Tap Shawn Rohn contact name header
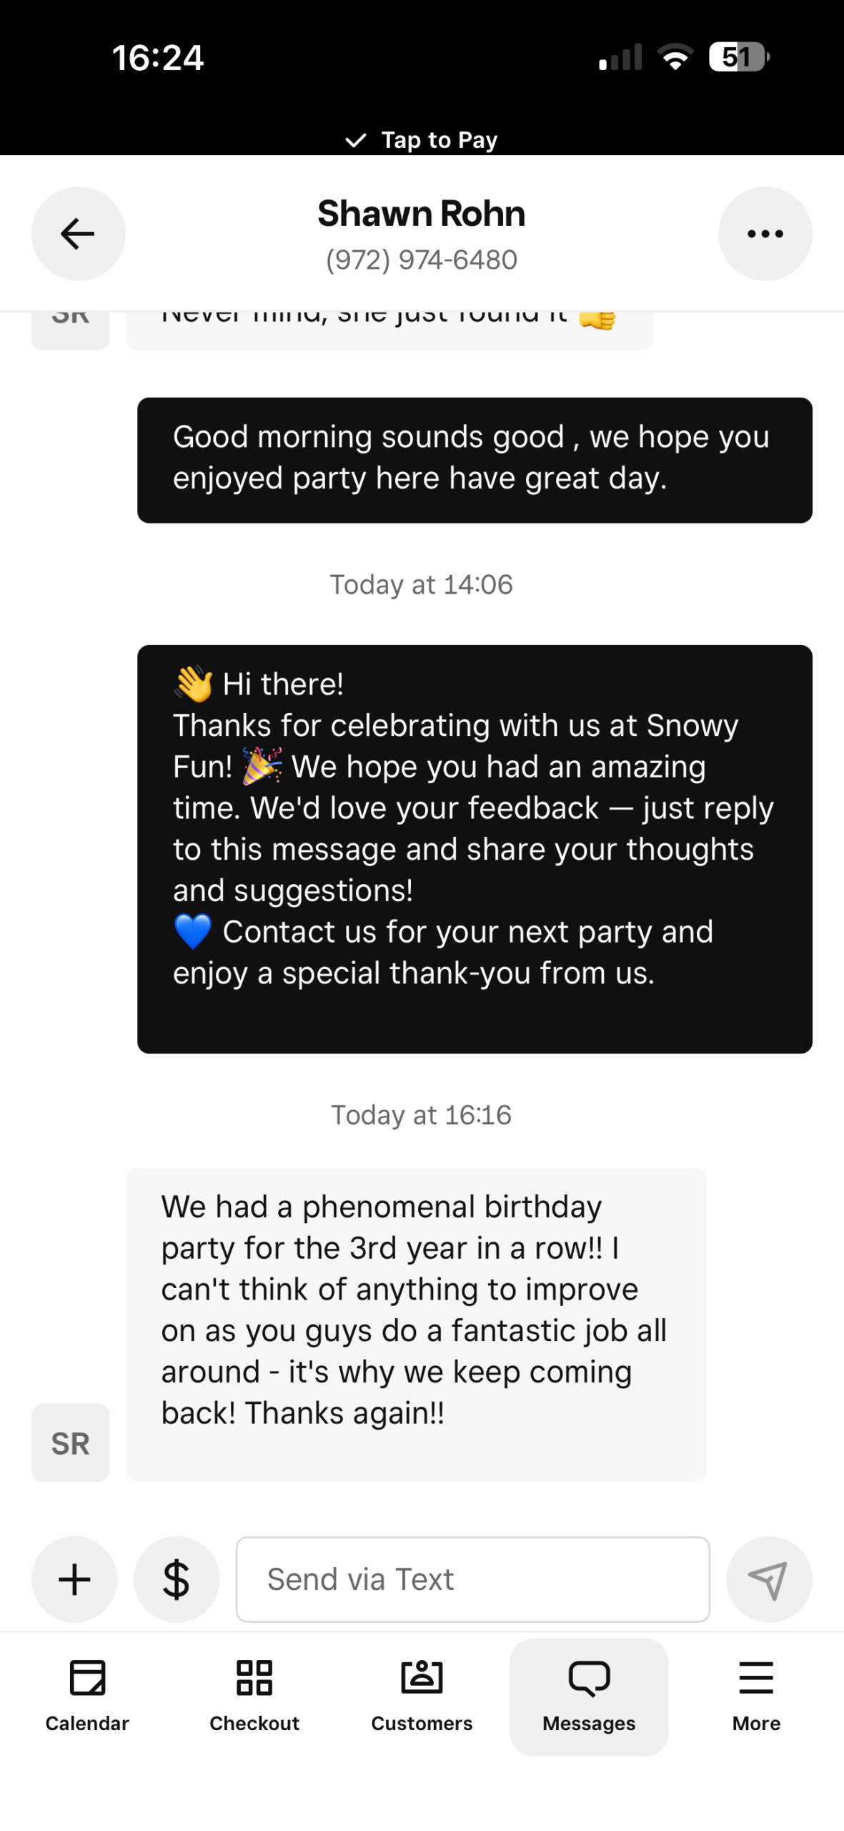Screen dimensions: 844x1831 [422, 214]
